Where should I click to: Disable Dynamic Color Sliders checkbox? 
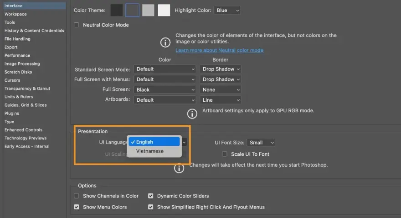tap(151, 196)
